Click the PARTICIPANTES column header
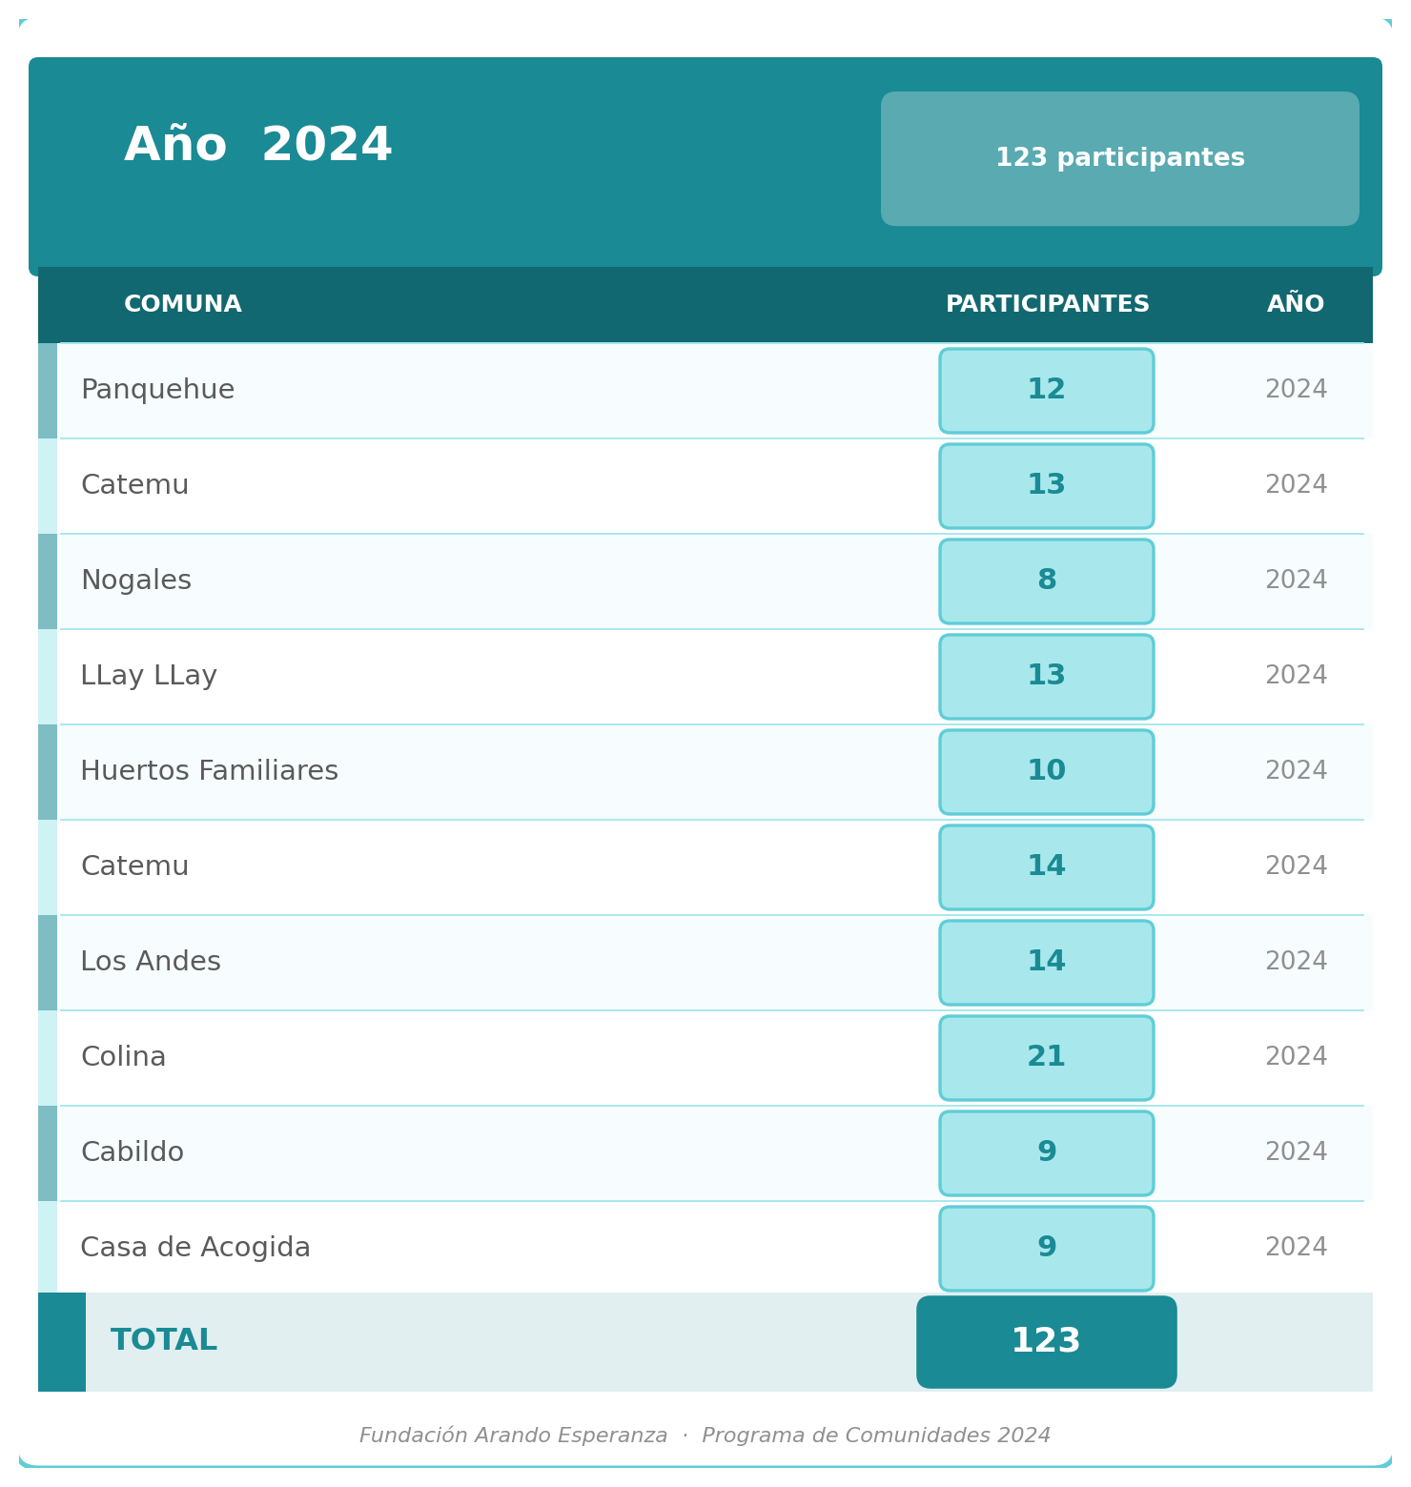This screenshot has height=1487, width=1411. point(1047,305)
